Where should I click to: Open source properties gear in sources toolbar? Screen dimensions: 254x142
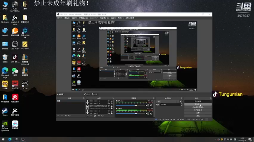point(95,116)
